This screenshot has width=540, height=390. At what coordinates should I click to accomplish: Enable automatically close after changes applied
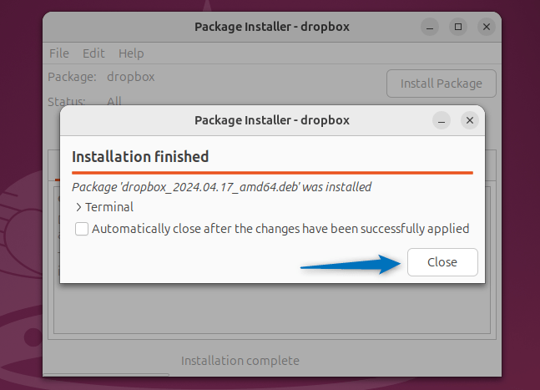click(82, 229)
